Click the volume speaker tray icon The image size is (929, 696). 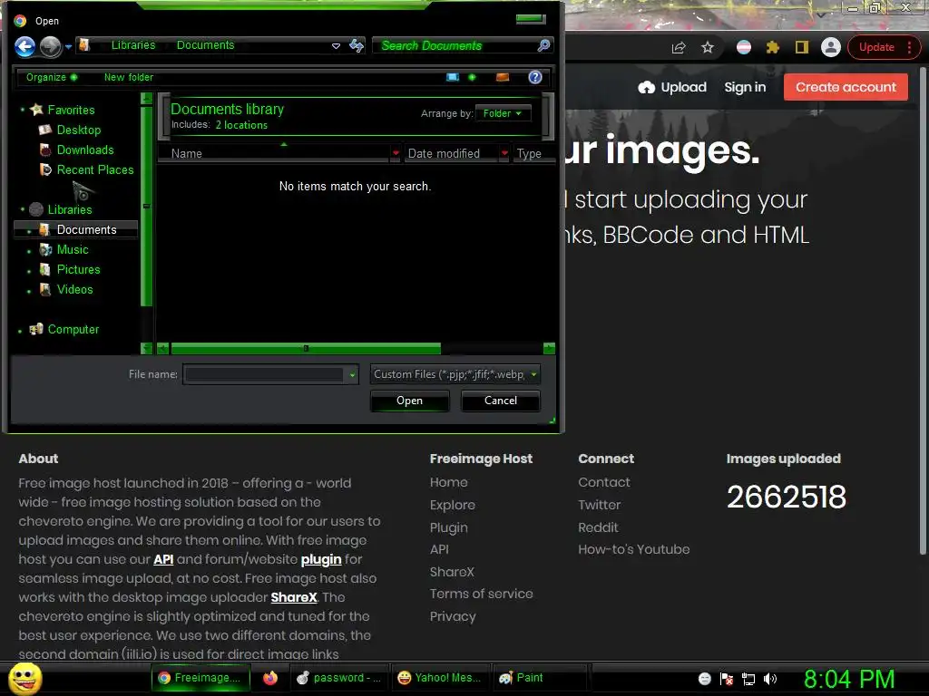[x=769, y=679]
